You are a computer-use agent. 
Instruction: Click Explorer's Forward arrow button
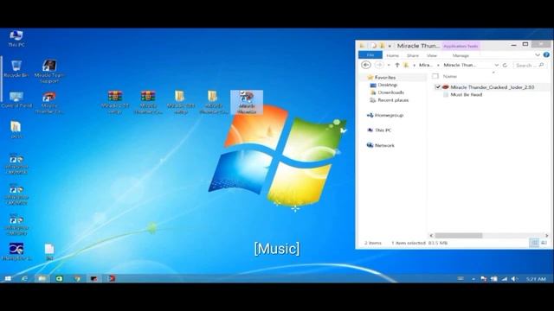tap(379, 65)
